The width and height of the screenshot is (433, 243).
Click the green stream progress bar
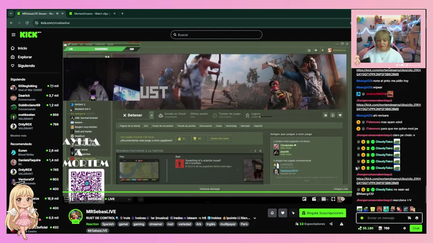coord(207,192)
